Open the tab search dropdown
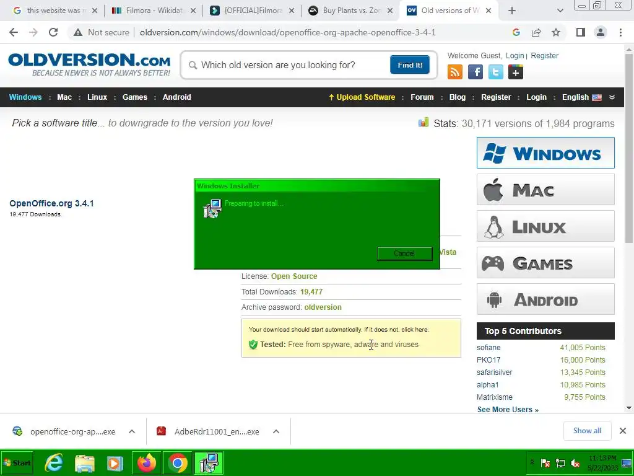 [x=560, y=11]
